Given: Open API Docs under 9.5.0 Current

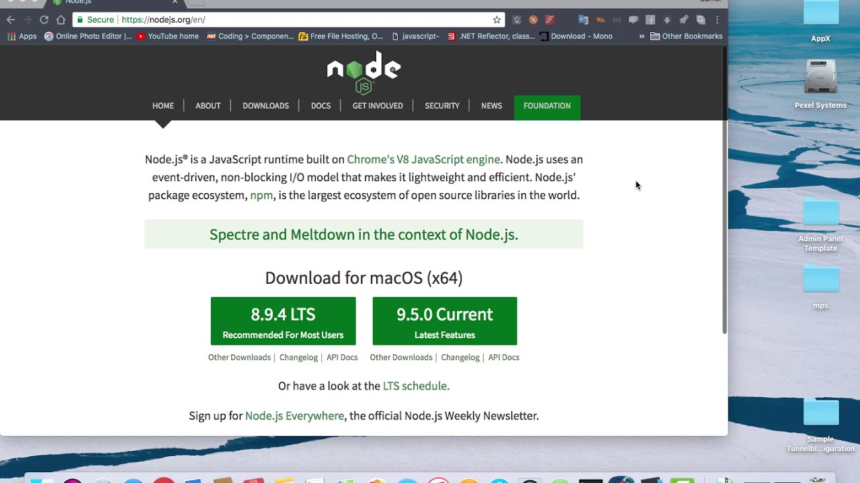Looking at the screenshot, I should (x=504, y=358).
